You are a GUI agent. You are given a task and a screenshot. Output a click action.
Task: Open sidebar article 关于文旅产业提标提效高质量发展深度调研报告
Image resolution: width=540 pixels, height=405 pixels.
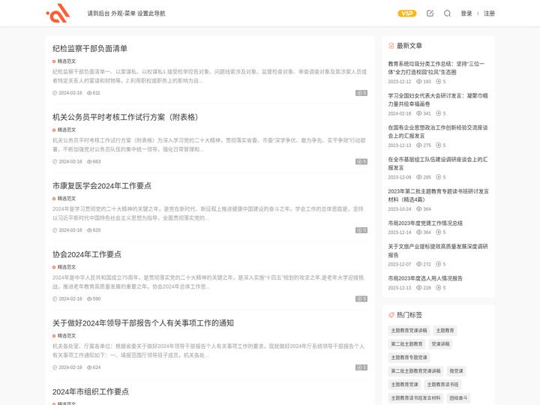(x=438, y=250)
